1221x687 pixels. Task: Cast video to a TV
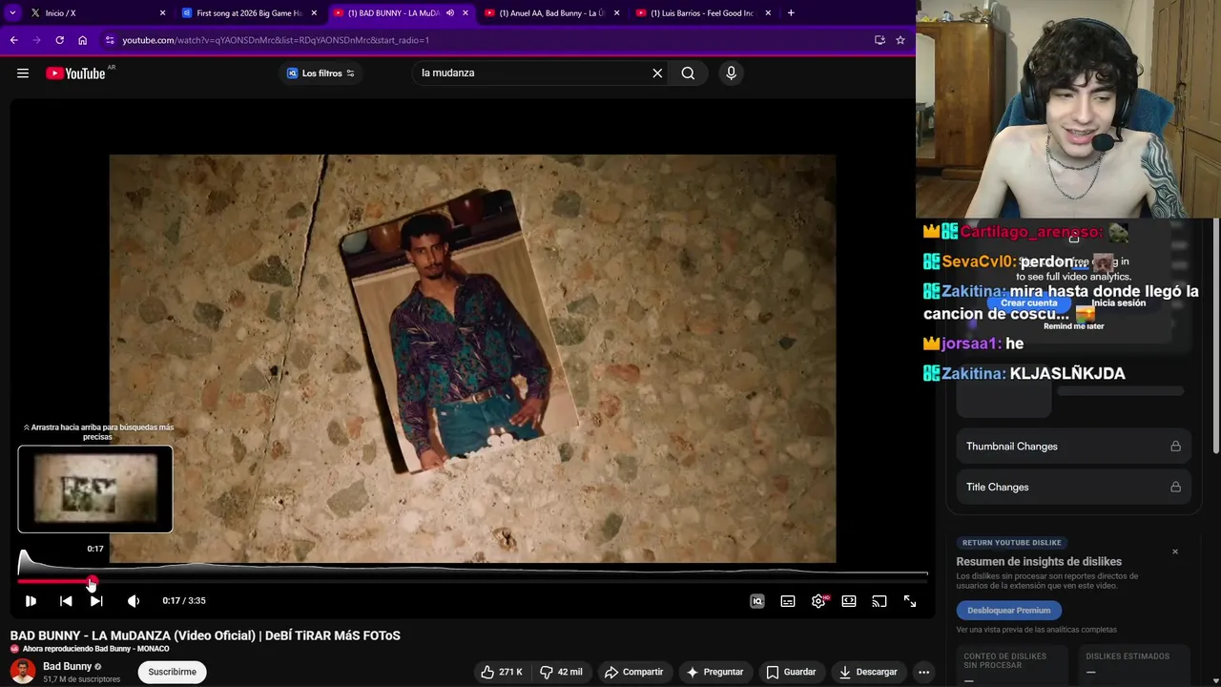coord(880,601)
